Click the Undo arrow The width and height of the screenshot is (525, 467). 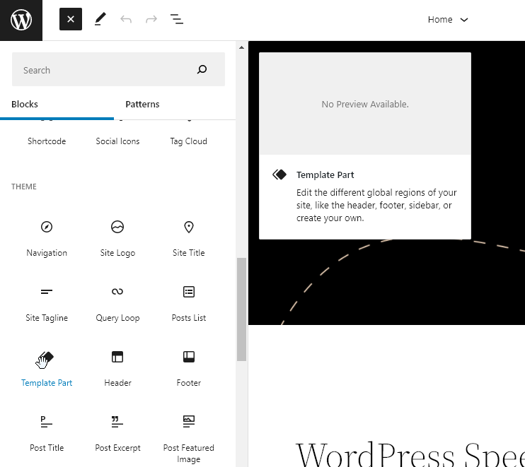pyautogui.click(x=126, y=20)
